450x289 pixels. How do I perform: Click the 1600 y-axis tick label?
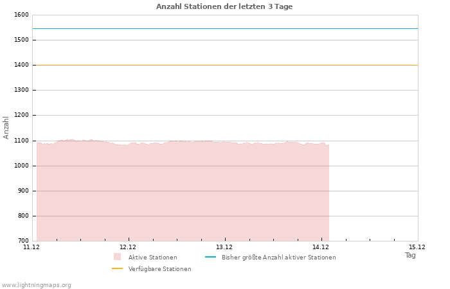(x=21, y=15)
